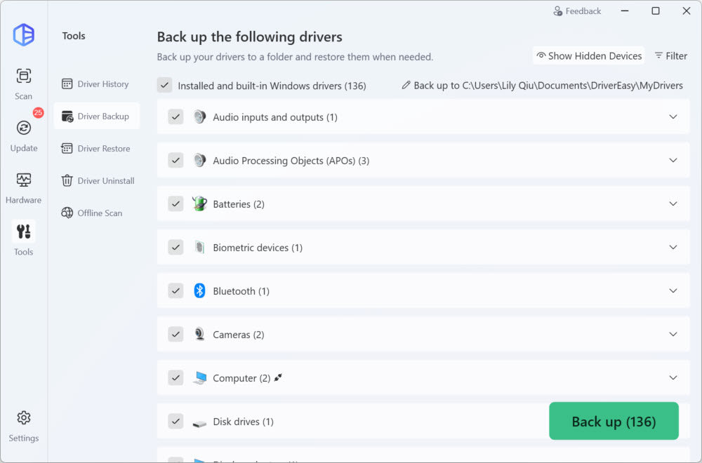Screen dimensions: 702x463
Task: Go to the Hardware section
Action: pyautogui.click(x=23, y=187)
